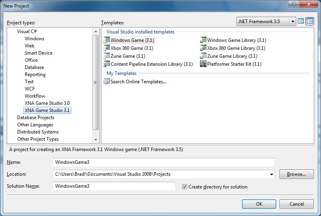Viewport: 321px width, 216px height.
Task: Select the Xbox 360 Game Library (3.1) icon
Action: (203, 48)
